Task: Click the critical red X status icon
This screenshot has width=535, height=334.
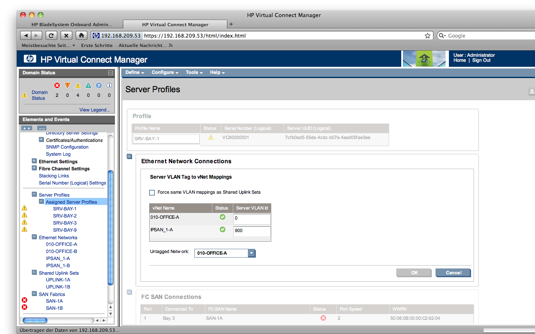Action: point(57,86)
